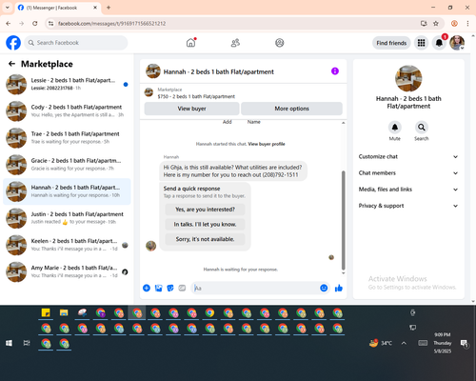Image resolution: width=476 pixels, height=381 pixels.
Task: Choose a GIF in composer
Action: tap(182, 288)
